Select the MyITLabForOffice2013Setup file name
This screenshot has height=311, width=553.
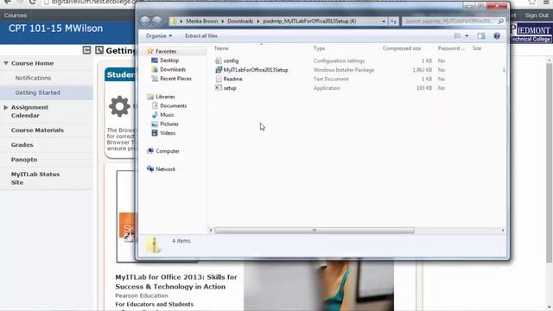click(x=256, y=70)
